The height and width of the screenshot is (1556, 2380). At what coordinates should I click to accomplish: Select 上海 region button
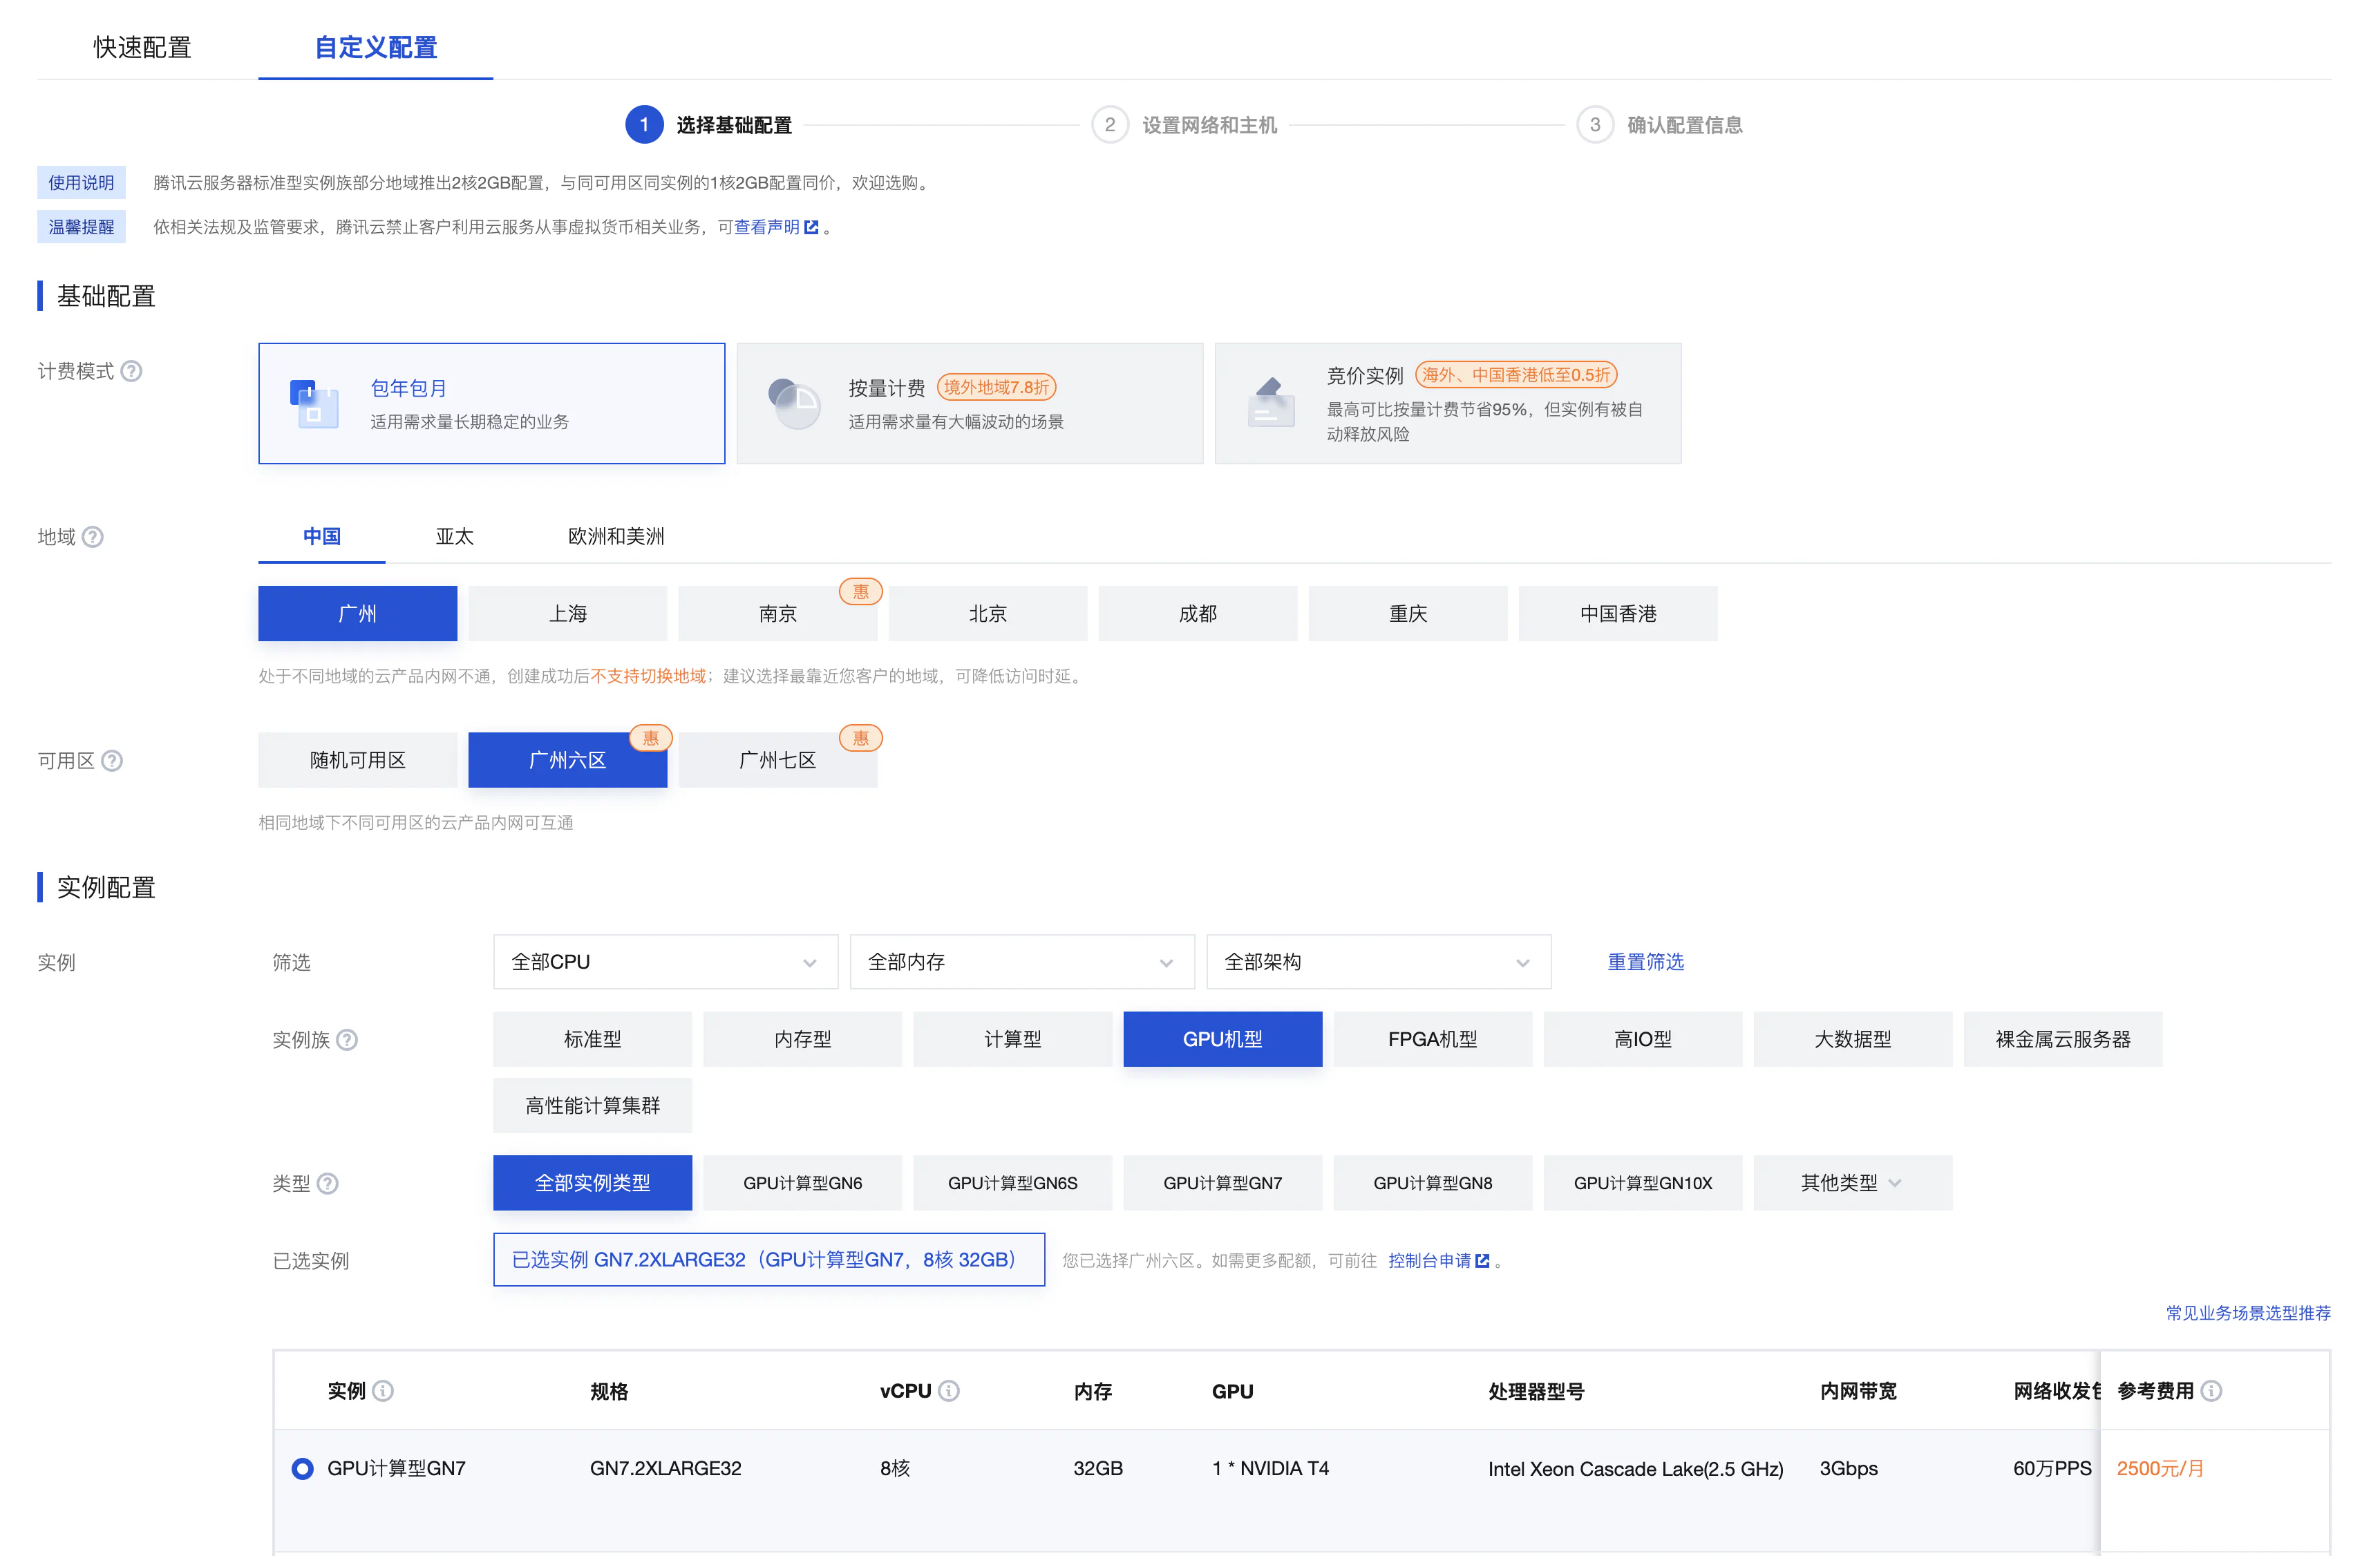click(x=567, y=614)
